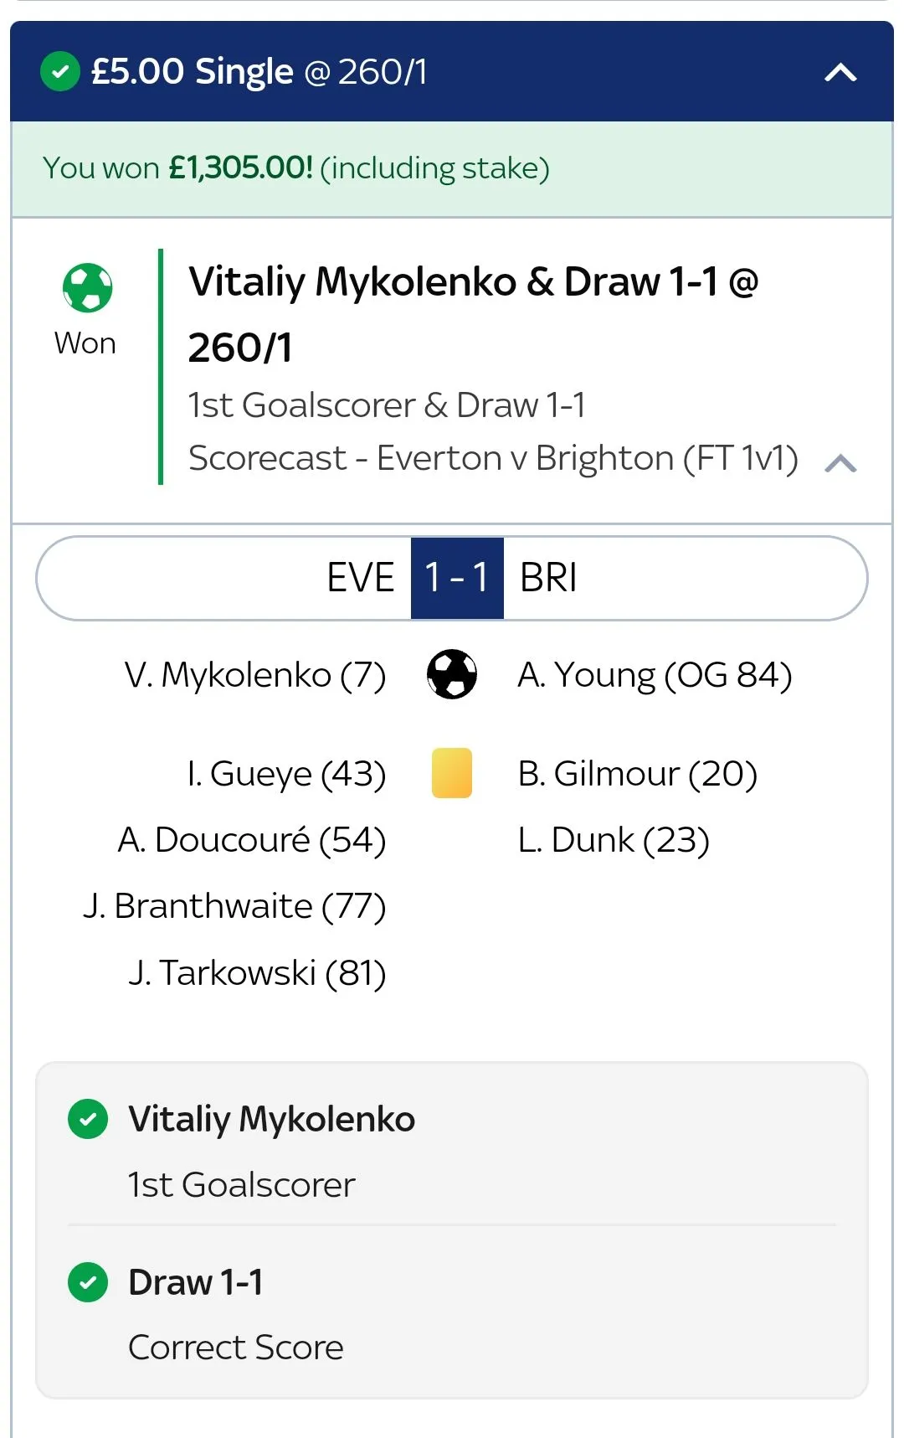Viewport: 904px width, 1438px height.
Task: Tap the EVE team abbreviation
Action: [360, 578]
